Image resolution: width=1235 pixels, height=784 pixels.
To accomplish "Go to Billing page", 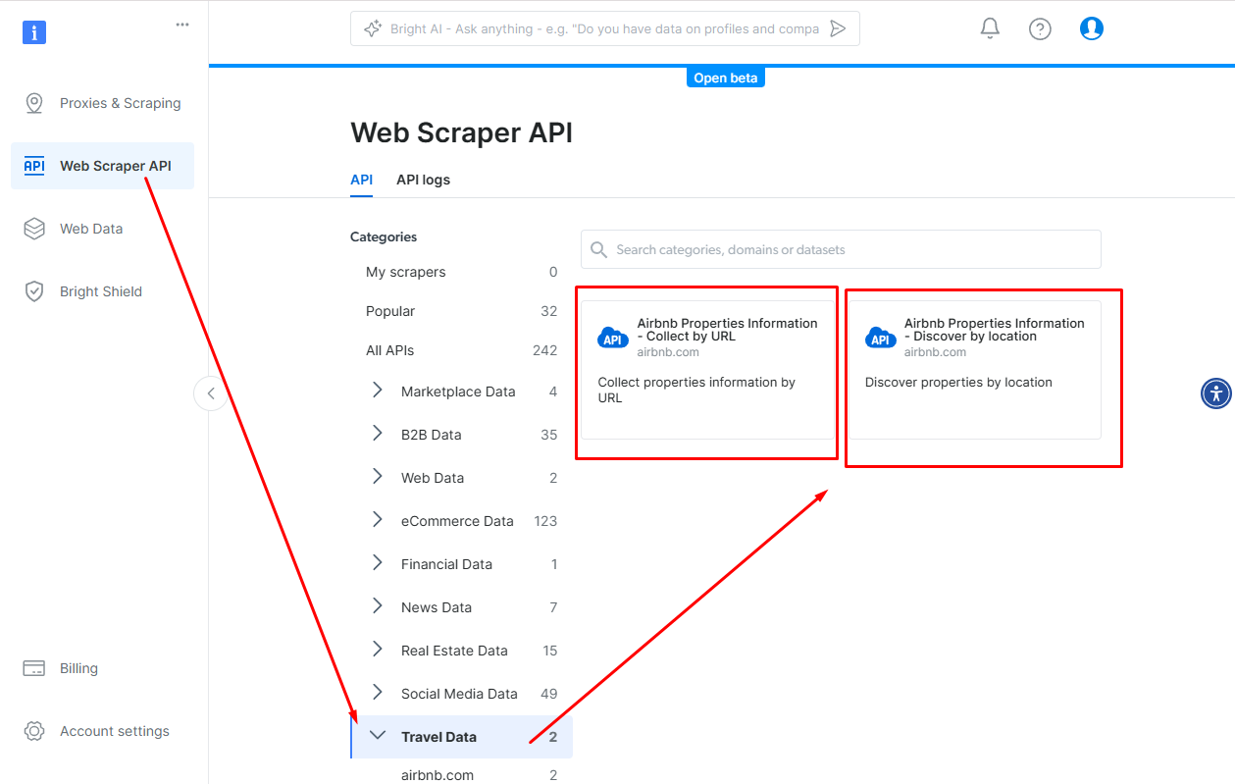I will pos(103,668).
